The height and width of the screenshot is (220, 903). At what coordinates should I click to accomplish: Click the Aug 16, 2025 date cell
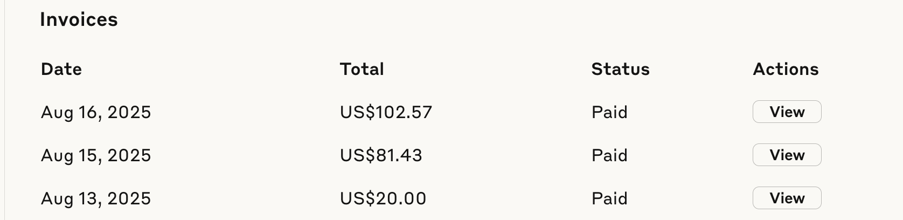(x=96, y=112)
